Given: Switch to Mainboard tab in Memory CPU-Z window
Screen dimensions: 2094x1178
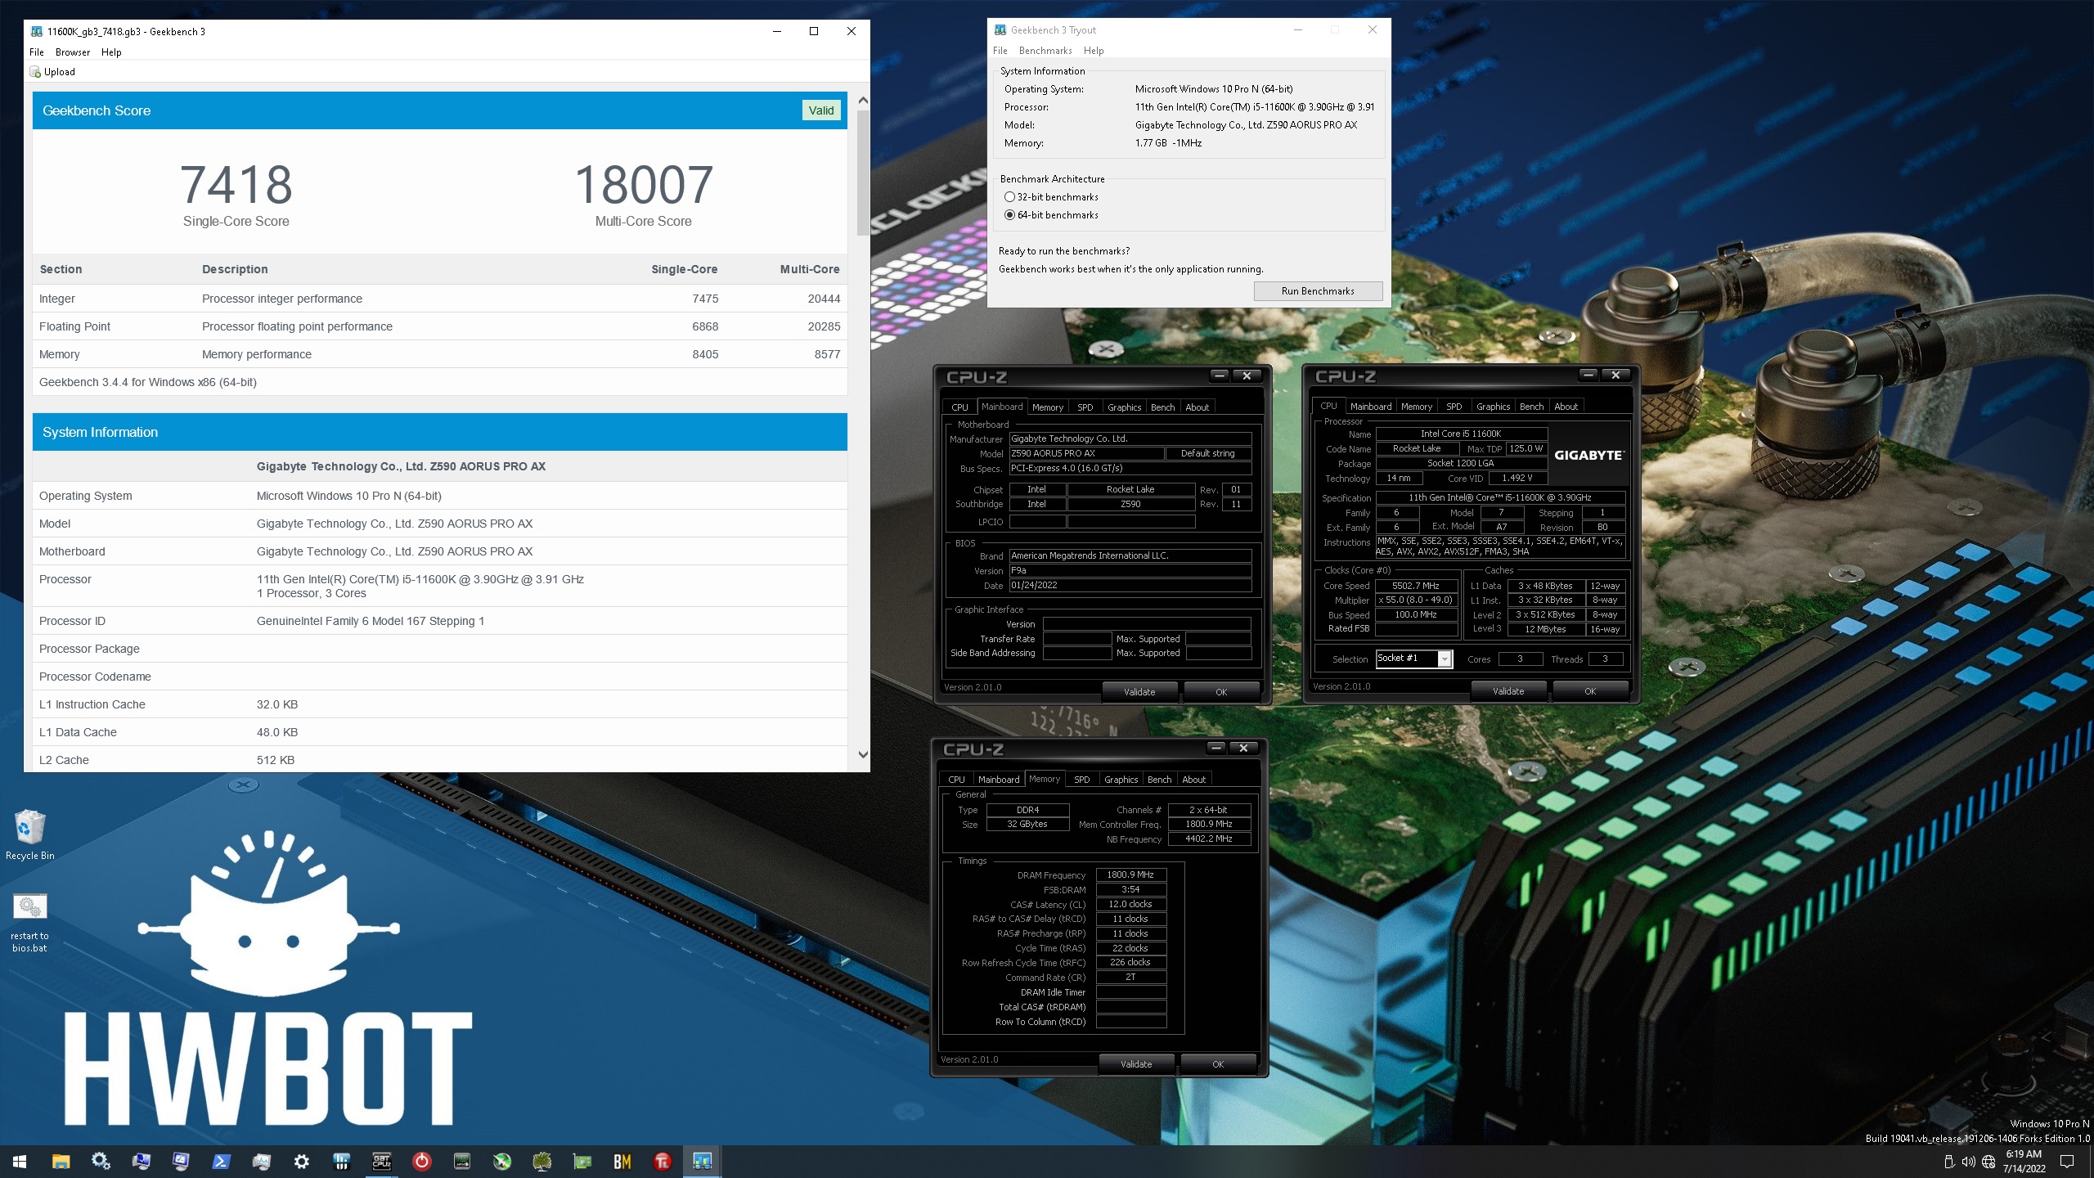Looking at the screenshot, I should pyautogui.click(x=999, y=780).
